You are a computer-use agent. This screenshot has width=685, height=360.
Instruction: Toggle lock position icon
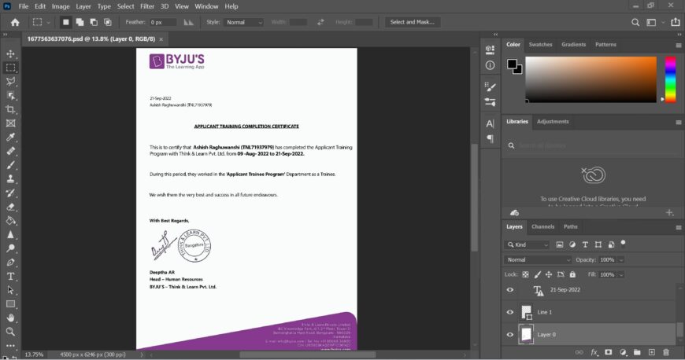pos(549,274)
